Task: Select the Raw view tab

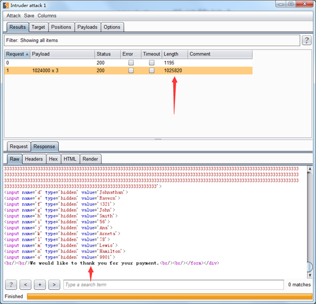Action: [15, 159]
